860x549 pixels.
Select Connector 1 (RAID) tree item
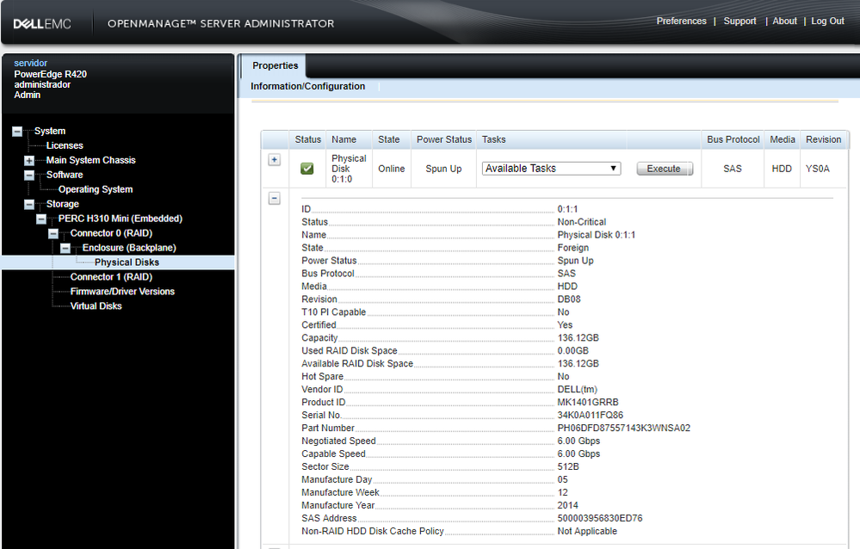tap(111, 277)
